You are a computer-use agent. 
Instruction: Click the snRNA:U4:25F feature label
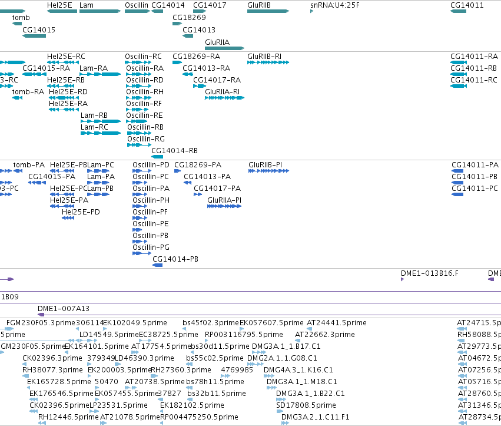[x=335, y=5]
